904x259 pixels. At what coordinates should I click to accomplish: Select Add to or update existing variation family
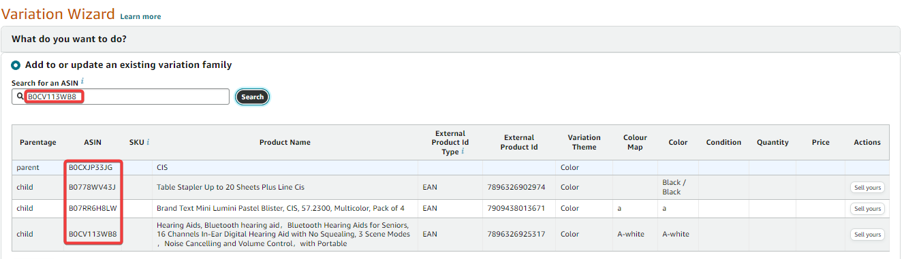coord(16,65)
